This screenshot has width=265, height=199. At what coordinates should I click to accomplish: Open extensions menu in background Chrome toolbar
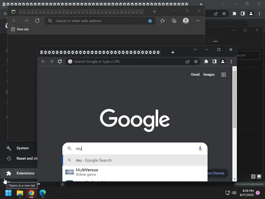click(234, 13)
